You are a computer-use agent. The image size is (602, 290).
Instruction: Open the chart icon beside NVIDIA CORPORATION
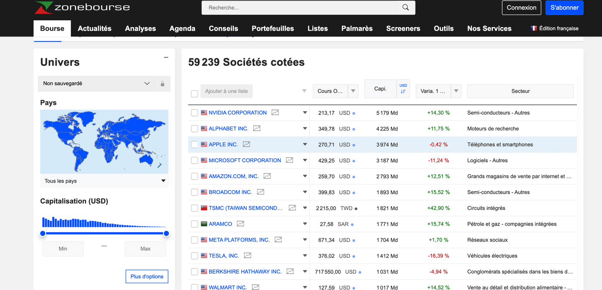[275, 112]
